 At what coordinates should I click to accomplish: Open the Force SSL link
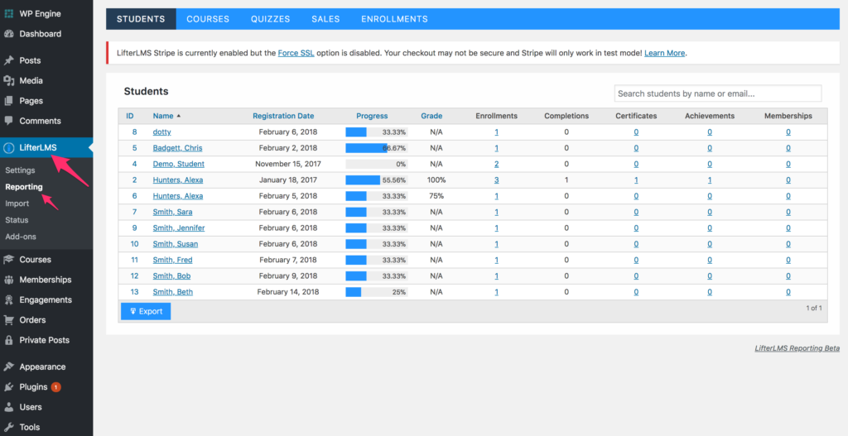(296, 53)
